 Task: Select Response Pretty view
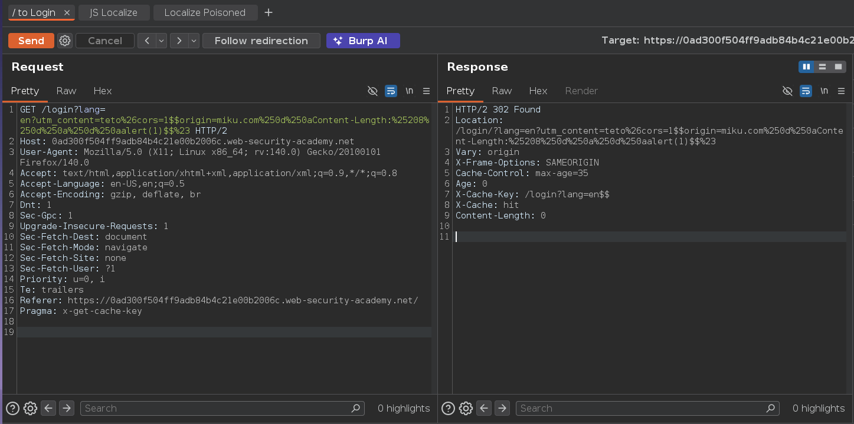(x=460, y=91)
